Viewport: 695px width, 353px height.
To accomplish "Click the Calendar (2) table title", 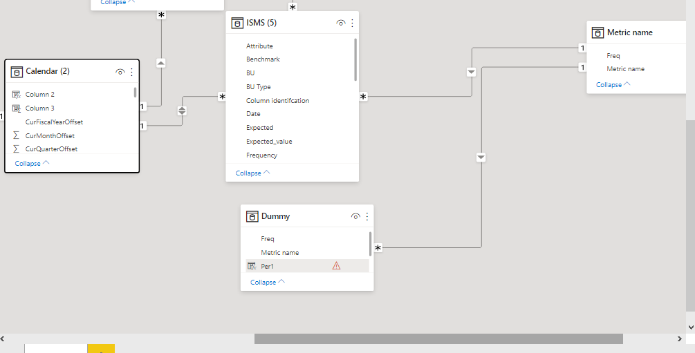I will pyautogui.click(x=48, y=71).
